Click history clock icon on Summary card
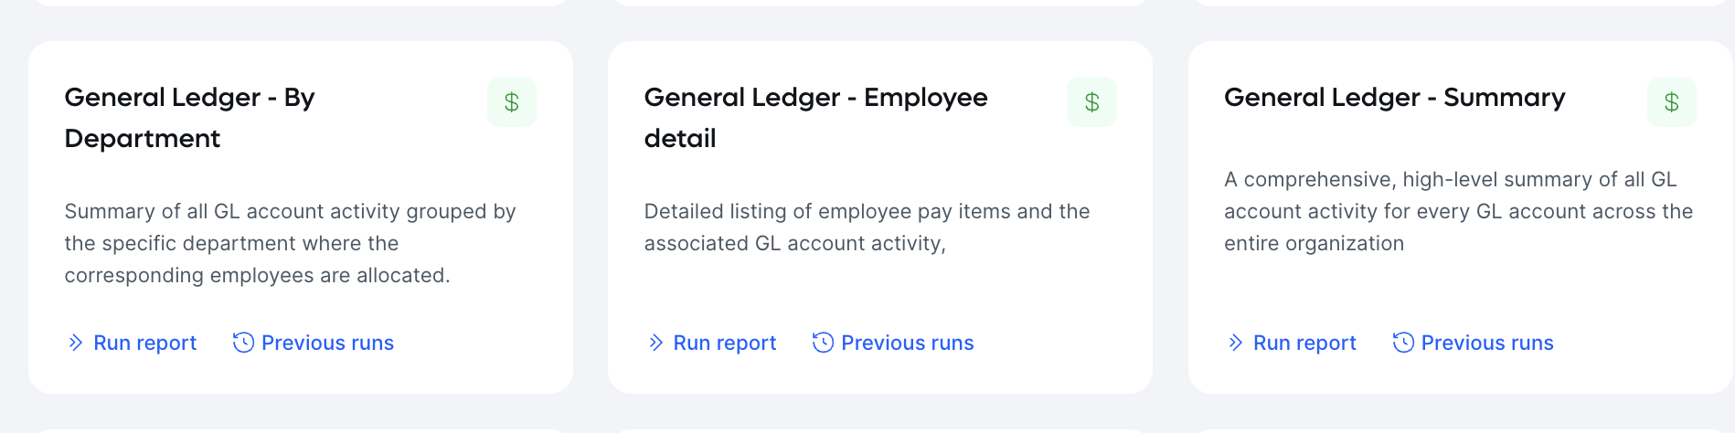This screenshot has height=433, width=1735. pyautogui.click(x=1403, y=343)
